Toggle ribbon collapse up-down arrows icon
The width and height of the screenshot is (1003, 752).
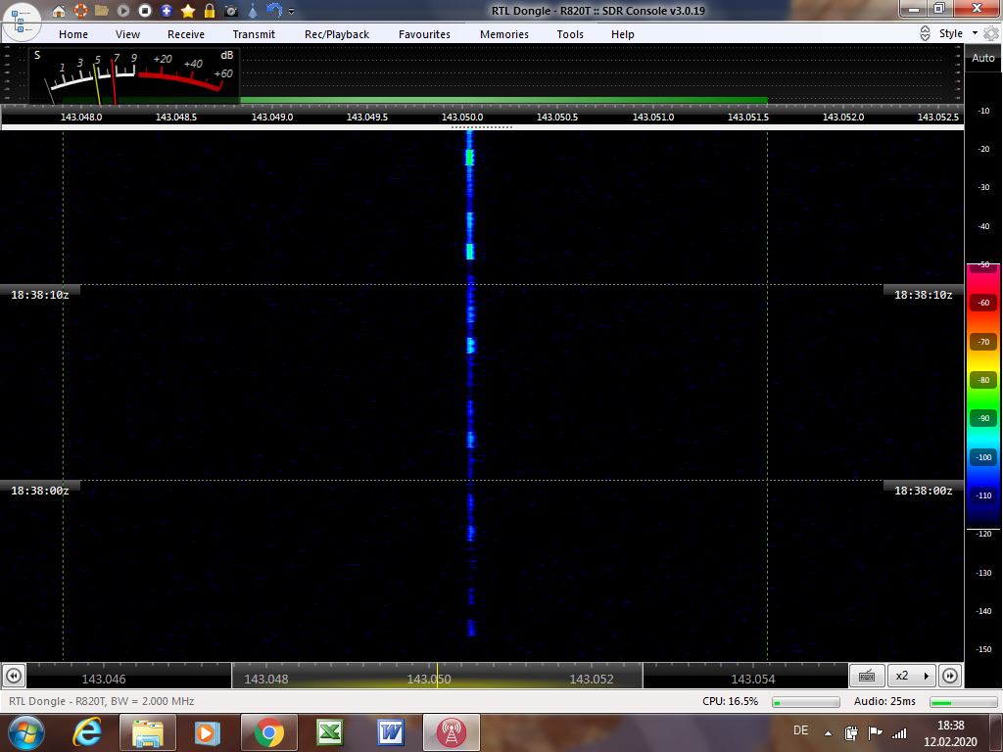click(x=925, y=34)
